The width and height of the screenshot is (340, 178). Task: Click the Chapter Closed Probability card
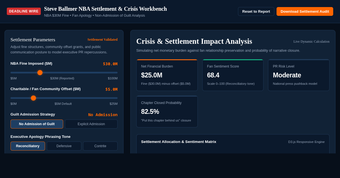tap(167, 112)
